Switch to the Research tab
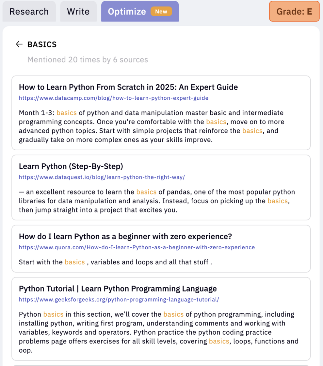The image size is (323, 366). pyautogui.click(x=29, y=11)
